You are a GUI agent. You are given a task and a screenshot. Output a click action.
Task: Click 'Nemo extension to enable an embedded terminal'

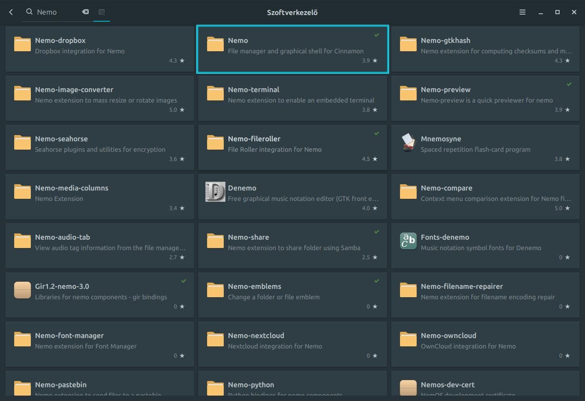coord(301,100)
